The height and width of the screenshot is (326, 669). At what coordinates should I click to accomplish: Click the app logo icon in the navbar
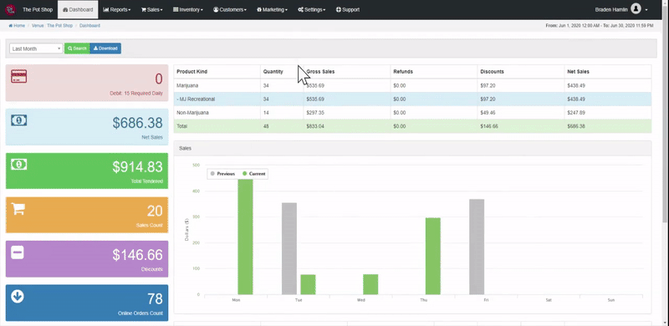(x=10, y=9)
